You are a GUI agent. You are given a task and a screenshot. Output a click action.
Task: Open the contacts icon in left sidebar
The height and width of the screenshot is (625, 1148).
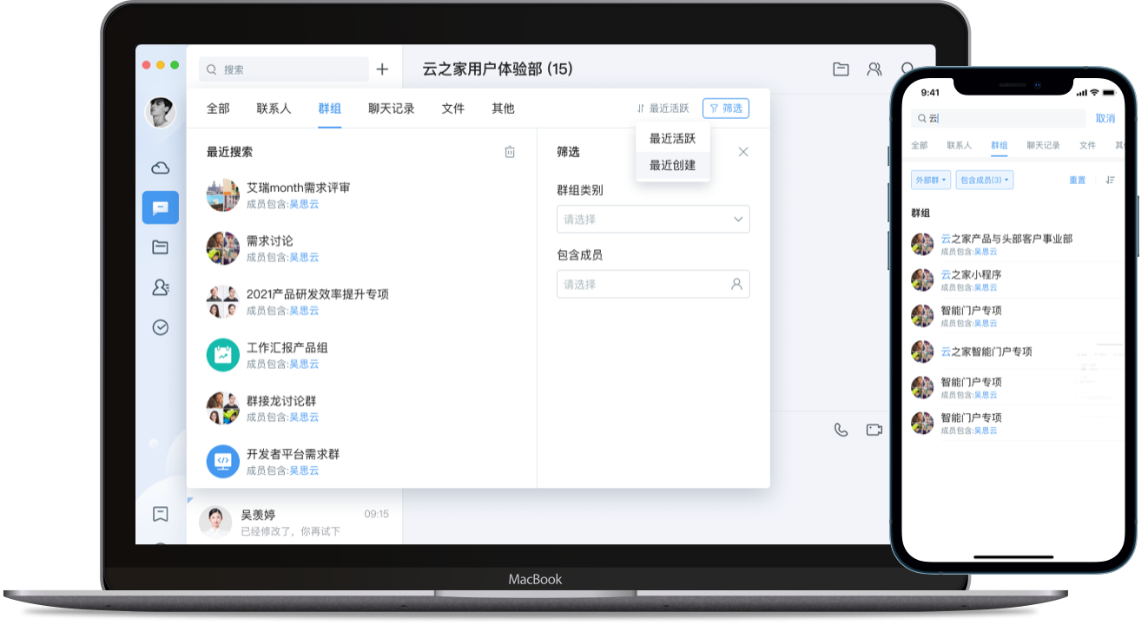click(x=160, y=287)
